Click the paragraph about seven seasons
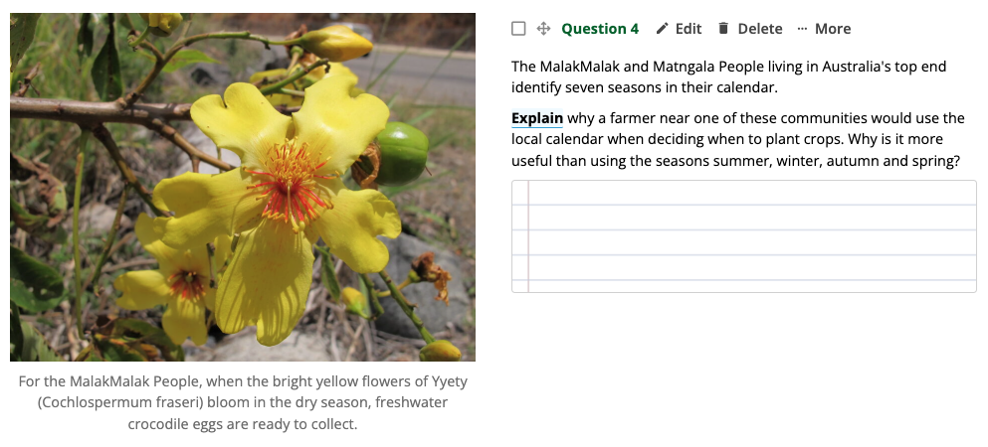Viewport: 988px width, 447px height. pos(728,76)
